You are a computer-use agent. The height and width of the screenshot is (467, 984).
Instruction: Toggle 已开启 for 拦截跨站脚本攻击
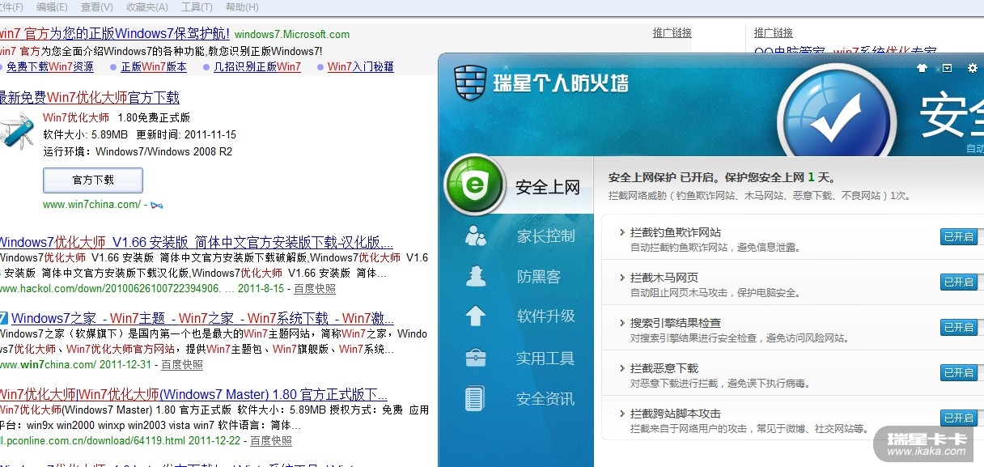(x=958, y=418)
